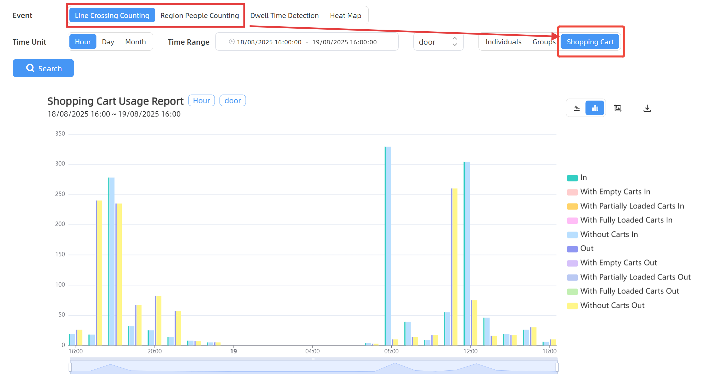Hide 'Without Carts Out' legend series
The image size is (706, 381).
click(x=612, y=305)
